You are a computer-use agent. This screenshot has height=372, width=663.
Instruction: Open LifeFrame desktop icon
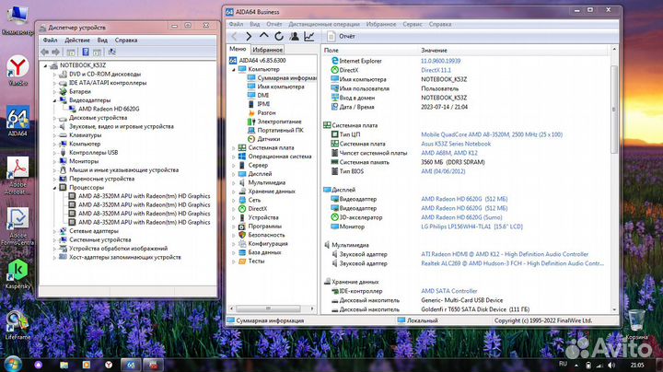[x=17, y=325]
